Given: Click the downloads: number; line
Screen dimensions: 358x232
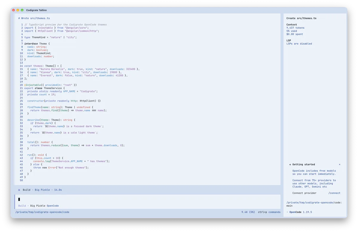Looking at the screenshot, I should coord(41,56).
